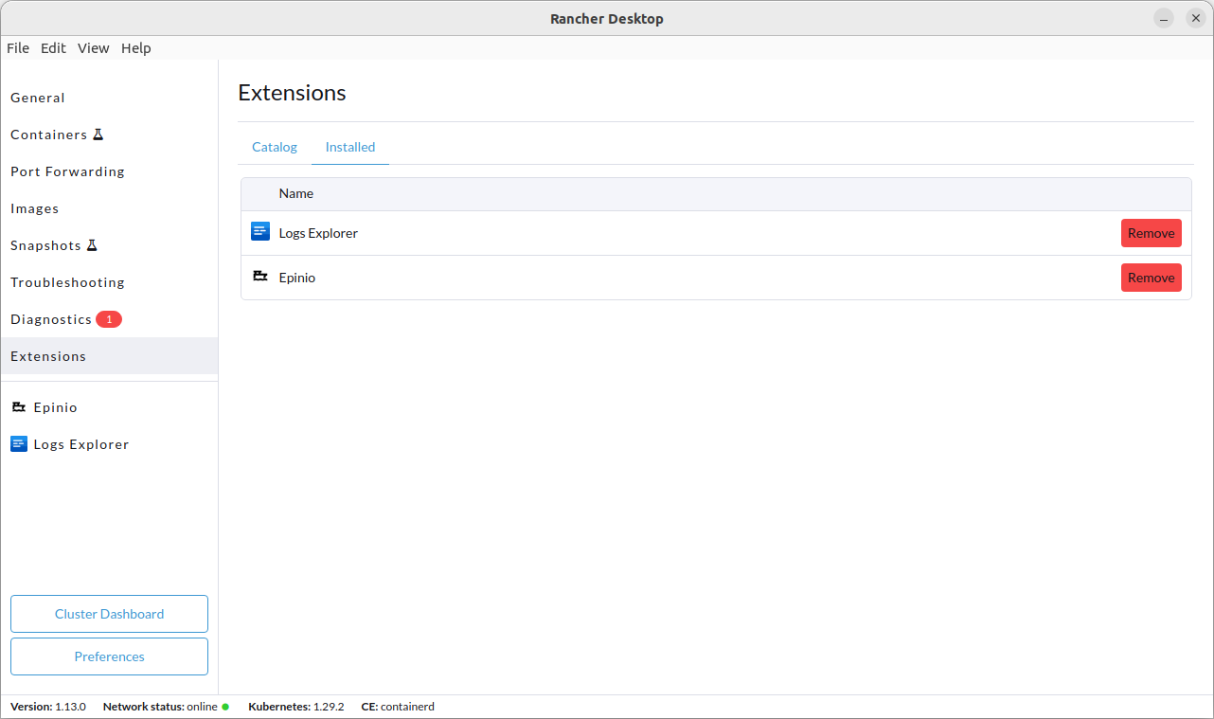Image resolution: width=1214 pixels, height=719 pixels.
Task: Switch to the Catalog tab
Action: tap(275, 147)
